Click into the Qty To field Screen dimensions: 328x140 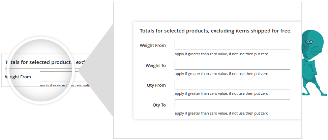232,104
